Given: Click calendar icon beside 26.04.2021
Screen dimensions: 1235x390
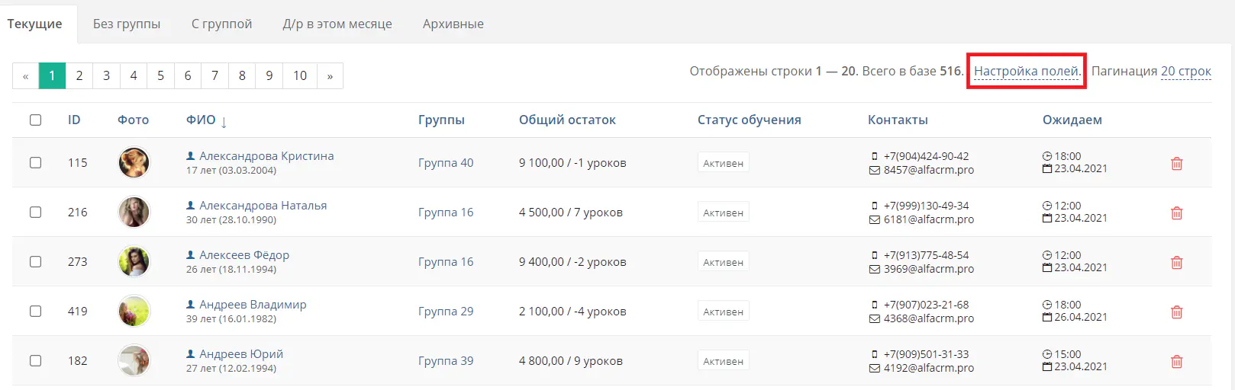Looking at the screenshot, I should [x=1047, y=317].
